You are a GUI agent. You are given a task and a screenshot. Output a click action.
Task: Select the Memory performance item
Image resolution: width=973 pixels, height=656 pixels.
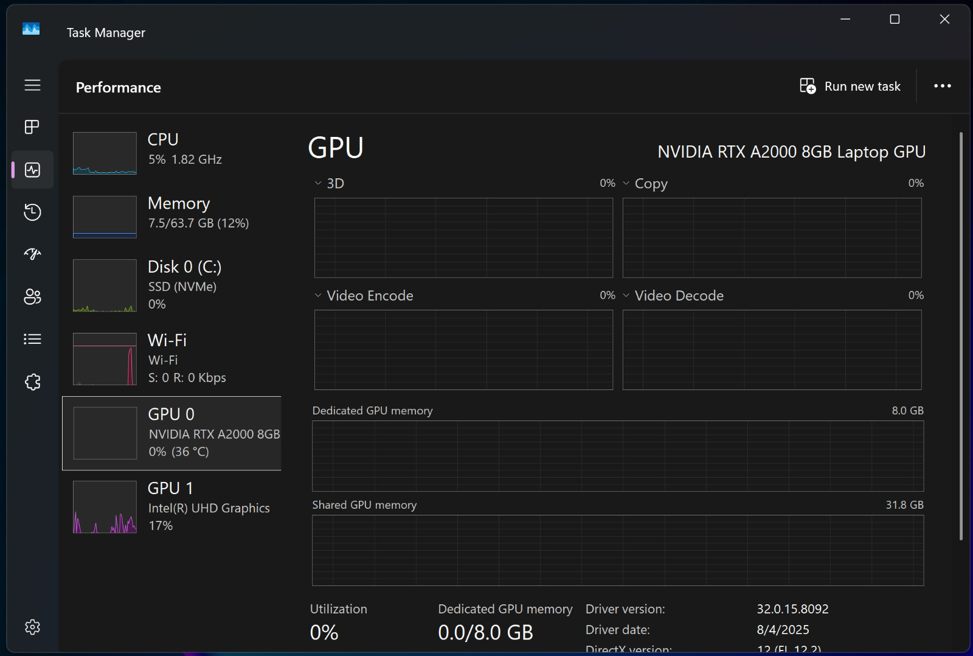pos(172,217)
